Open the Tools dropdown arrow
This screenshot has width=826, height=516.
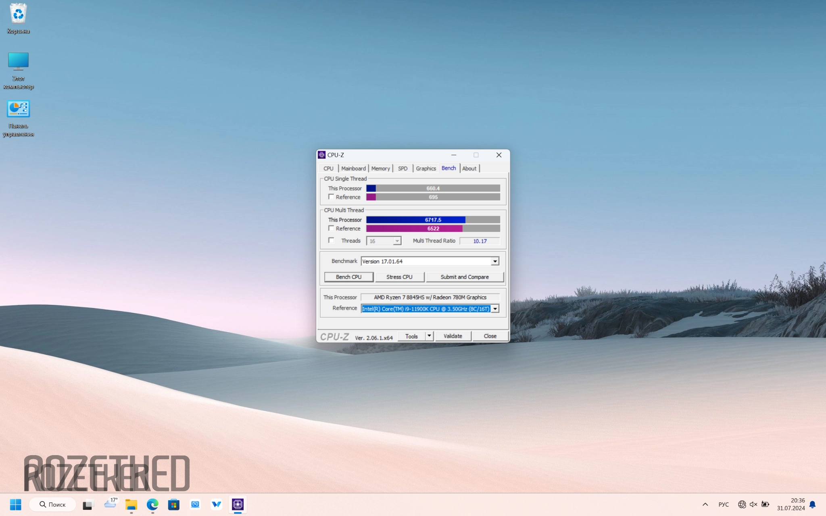point(429,336)
